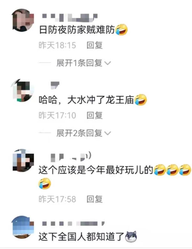Select comment text 这个应该是今年最好玩儿的

tap(96, 170)
